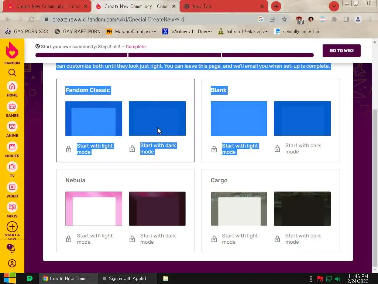
Task: Click the Google icon in address bar
Action: point(260,19)
